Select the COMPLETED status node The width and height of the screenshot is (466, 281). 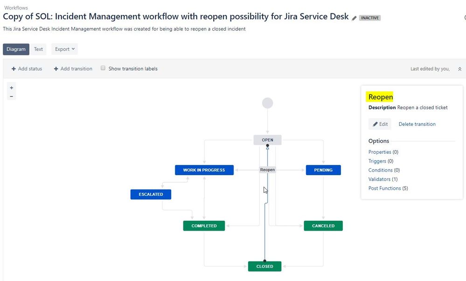(204, 226)
